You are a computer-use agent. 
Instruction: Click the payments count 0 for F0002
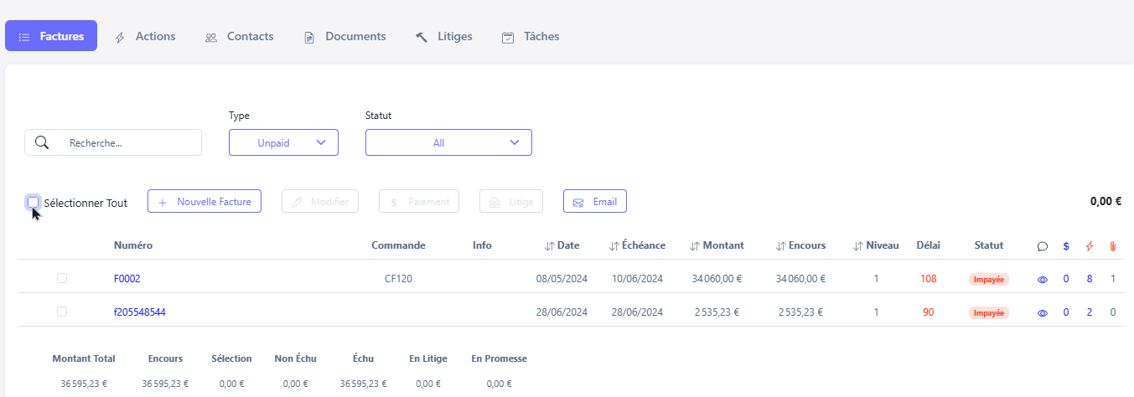1066,279
